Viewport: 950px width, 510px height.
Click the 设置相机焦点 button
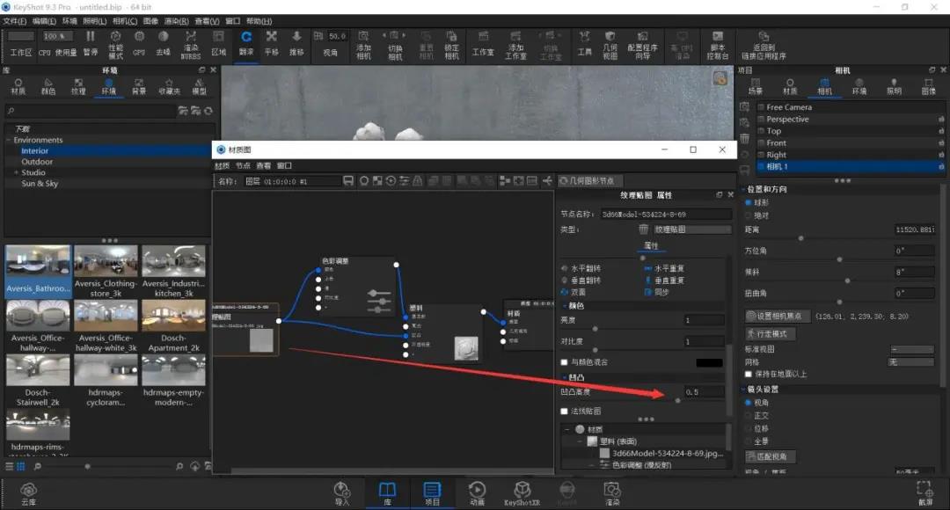click(x=778, y=317)
